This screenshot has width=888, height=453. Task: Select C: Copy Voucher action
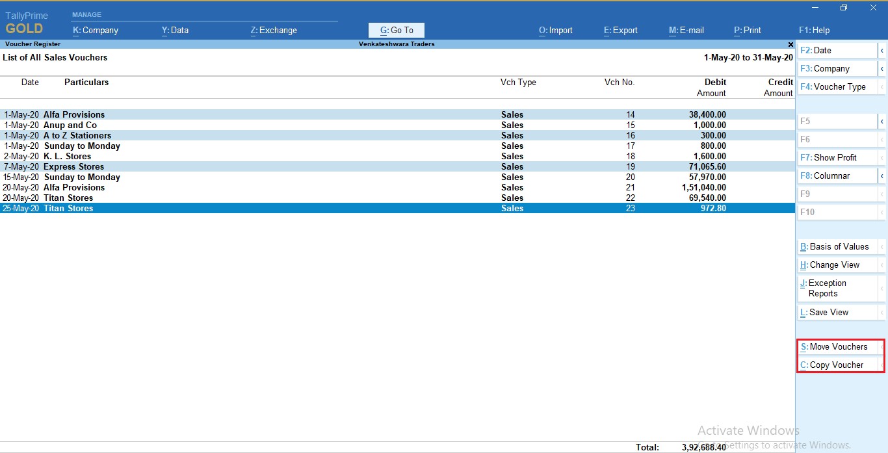833,365
